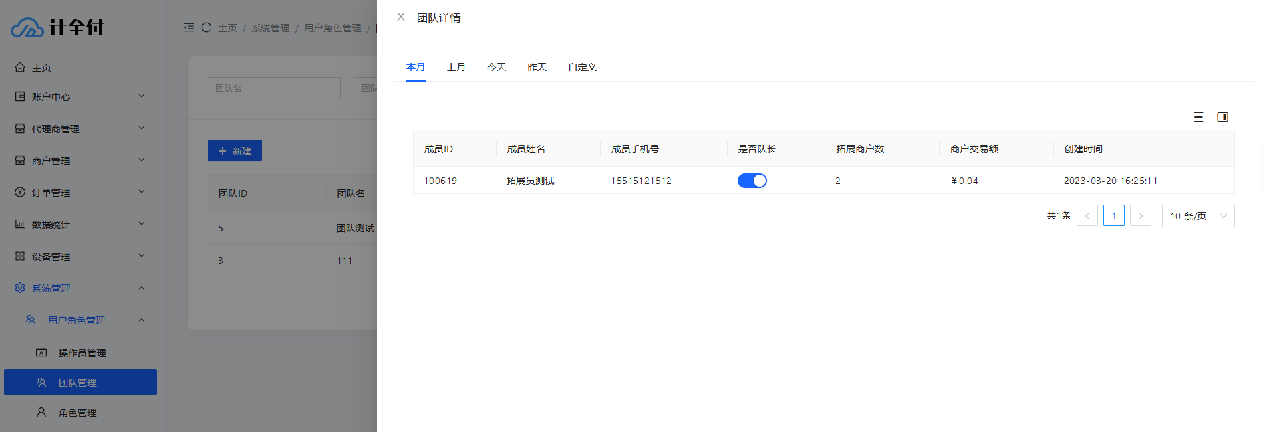1263x432 pixels.
Task: Toggle the sidebar collapse menu icon
Action: (x=189, y=27)
